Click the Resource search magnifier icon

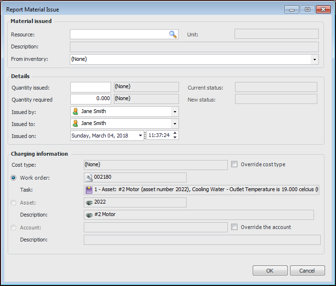coord(173,34)
